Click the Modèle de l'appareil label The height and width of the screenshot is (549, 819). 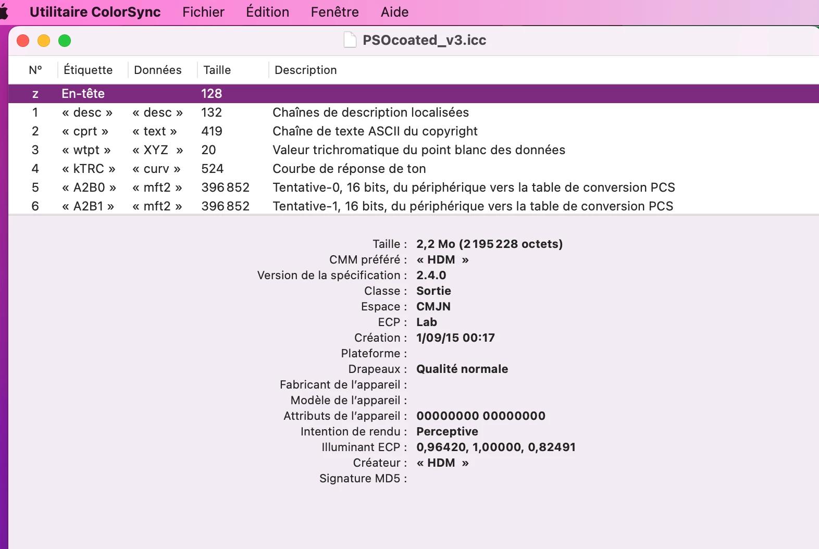coord(349,401)
